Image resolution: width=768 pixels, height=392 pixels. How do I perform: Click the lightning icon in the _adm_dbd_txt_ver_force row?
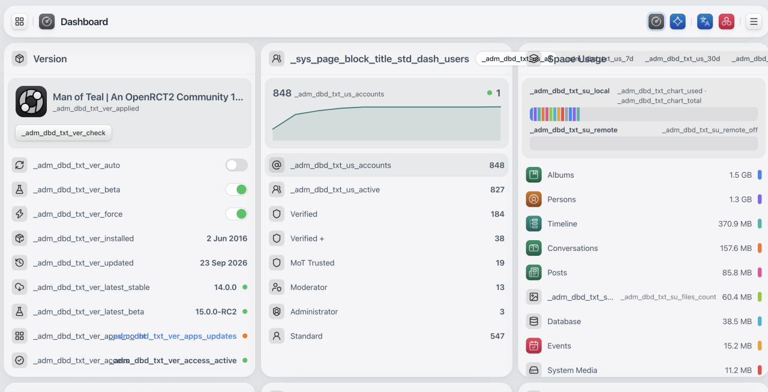tap(20, 214)
